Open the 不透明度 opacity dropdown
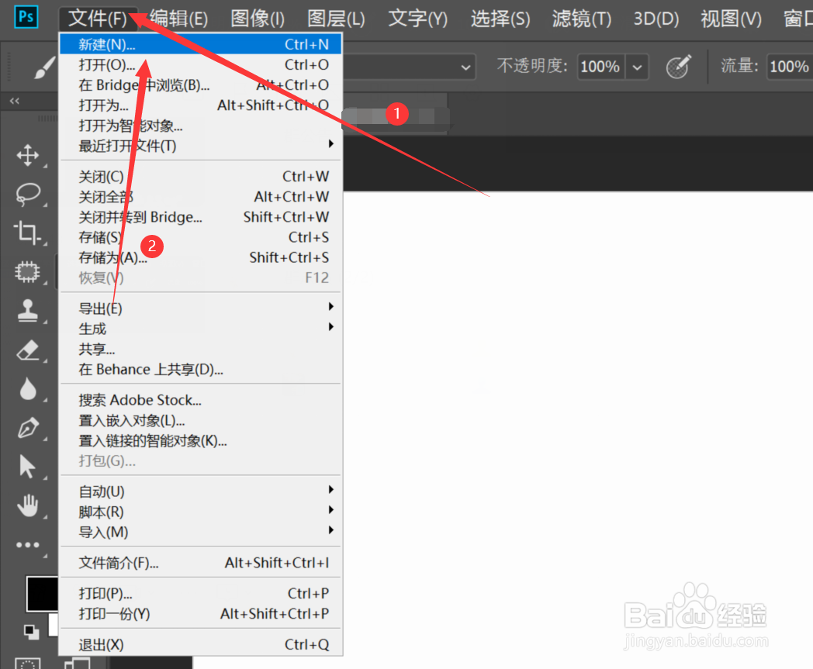The width and height of the screenshot is (813, 669). tap(636, 67)
